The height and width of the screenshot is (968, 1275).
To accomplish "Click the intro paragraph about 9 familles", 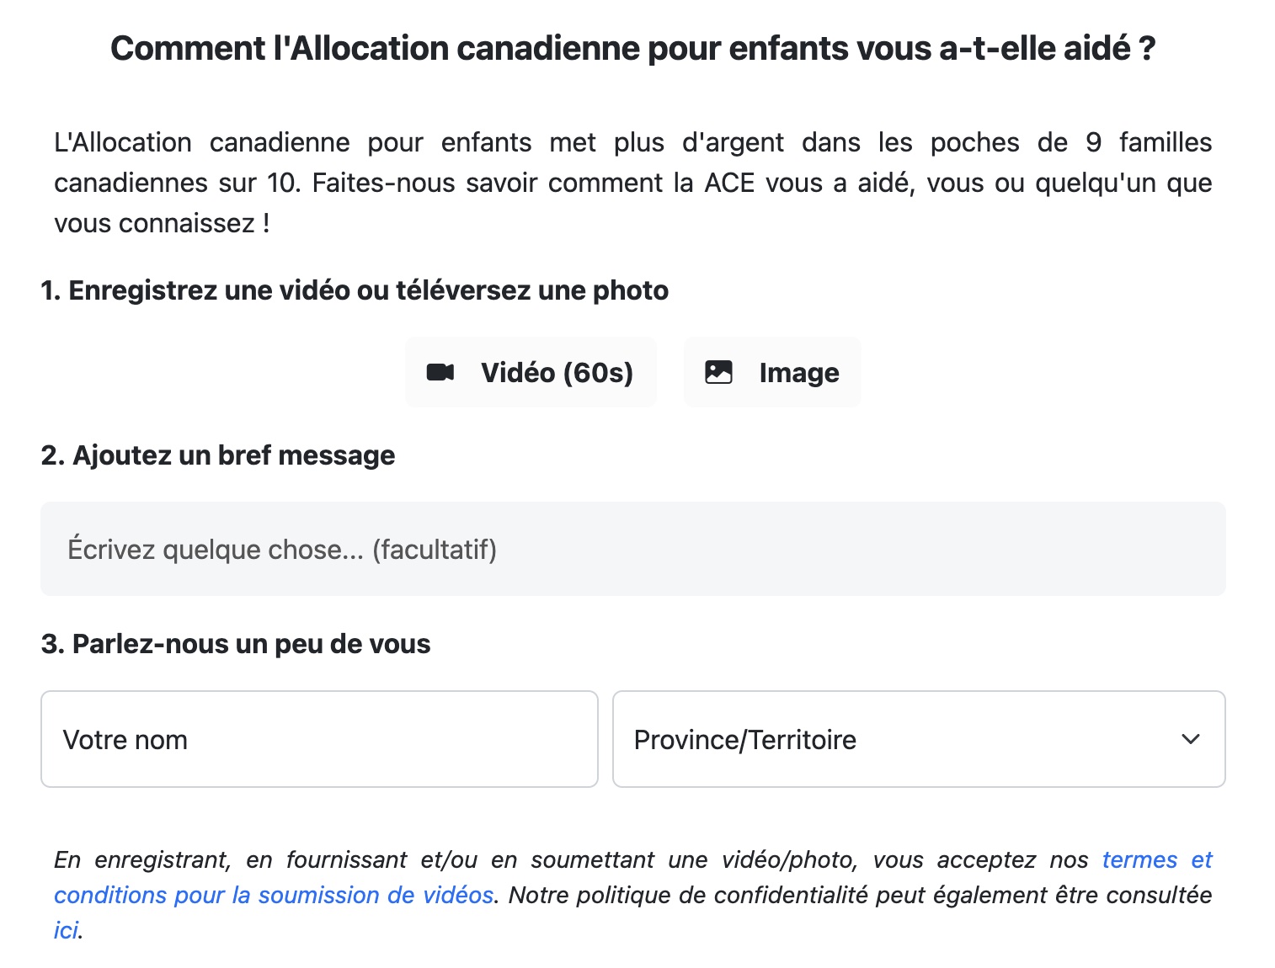I will pos(633,183).
